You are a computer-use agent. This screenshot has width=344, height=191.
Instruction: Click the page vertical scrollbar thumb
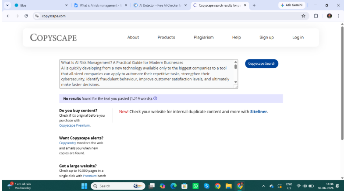(x=342, y=83)
